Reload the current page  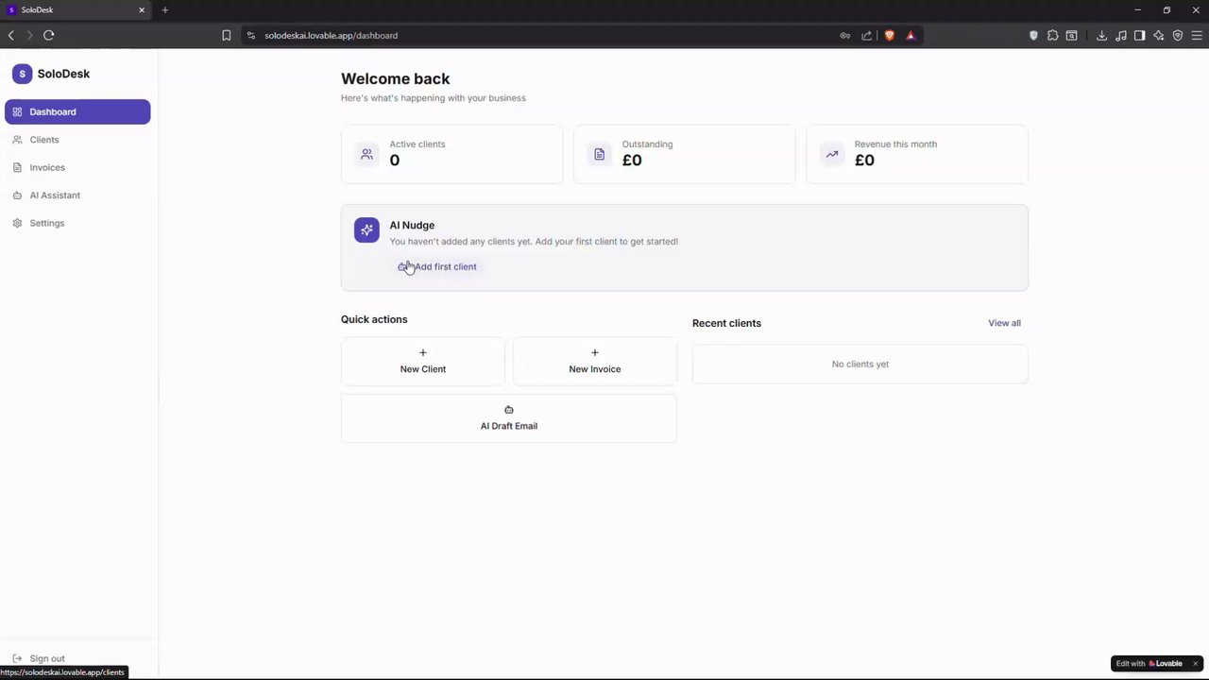pyautogui.click(x=48, y=35)
